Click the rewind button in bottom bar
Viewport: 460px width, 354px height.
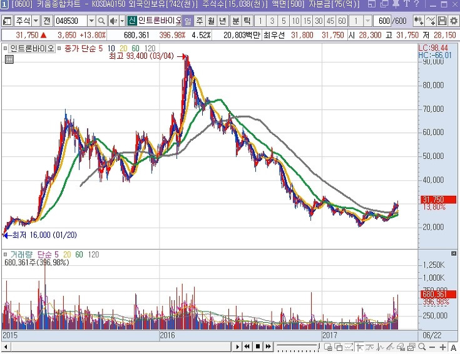click(247, 346)
